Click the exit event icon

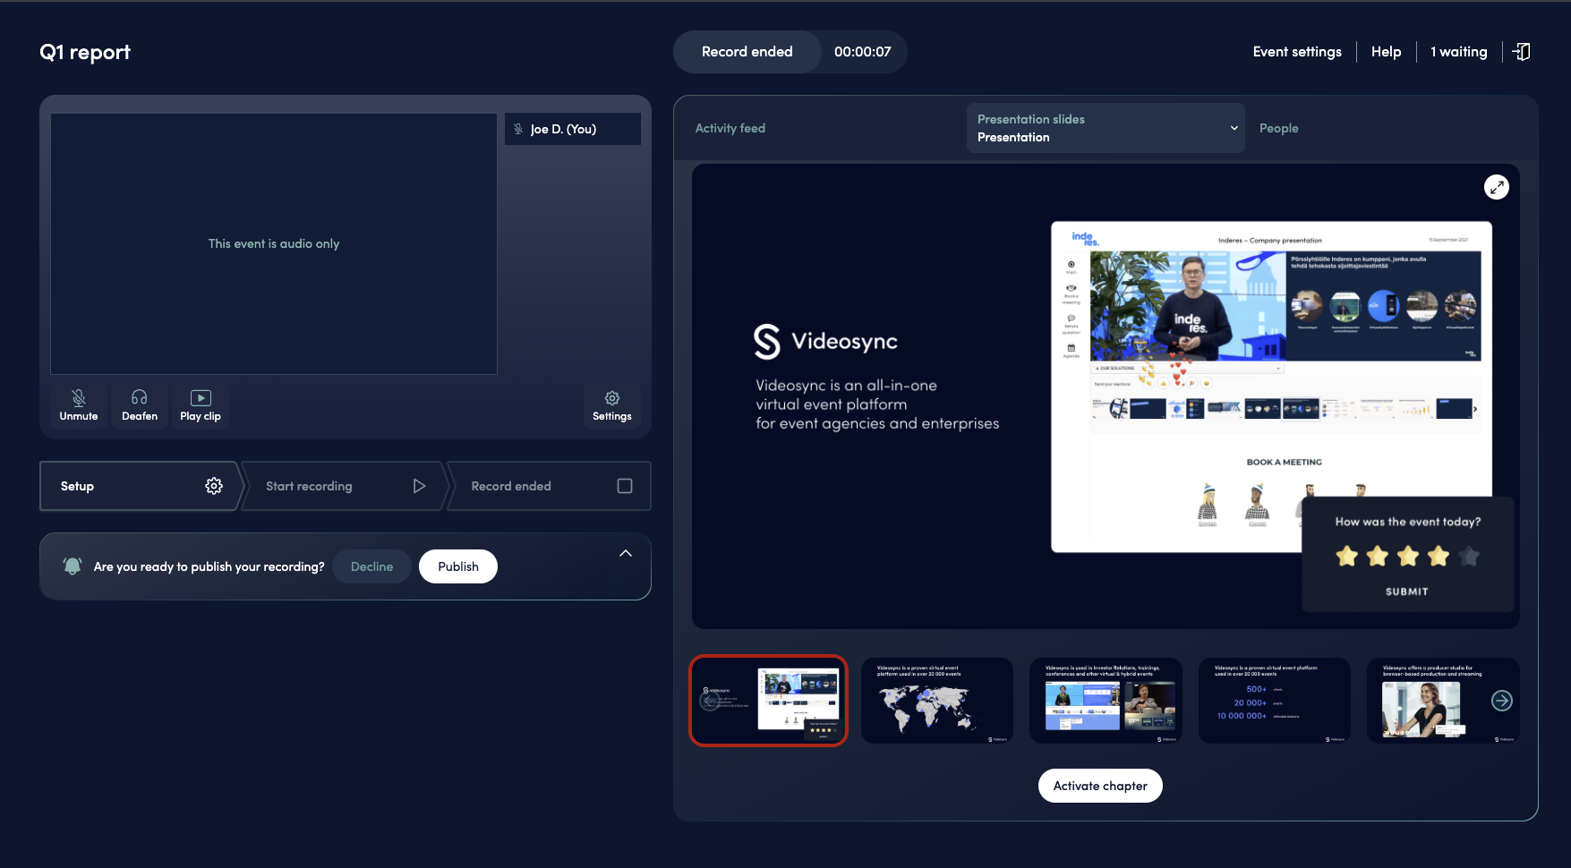[1522, 52]
